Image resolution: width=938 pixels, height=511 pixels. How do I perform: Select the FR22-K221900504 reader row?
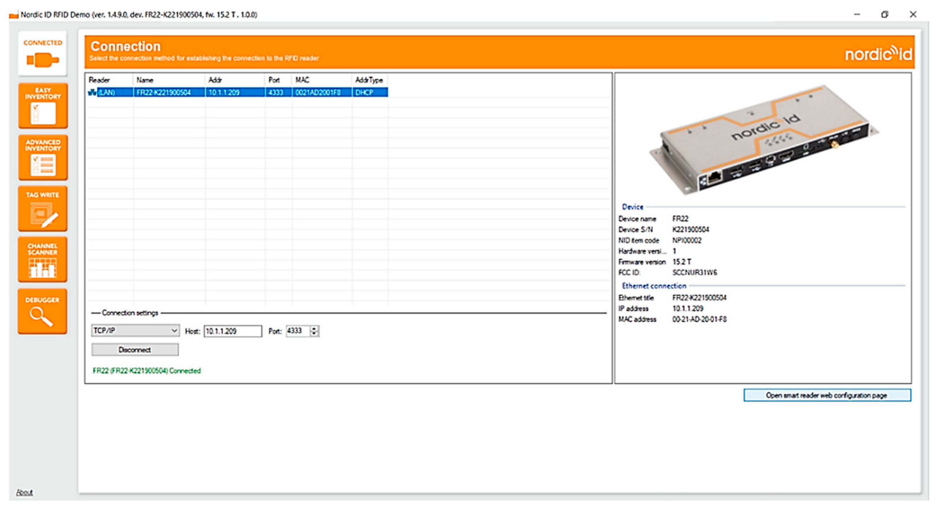163,92
